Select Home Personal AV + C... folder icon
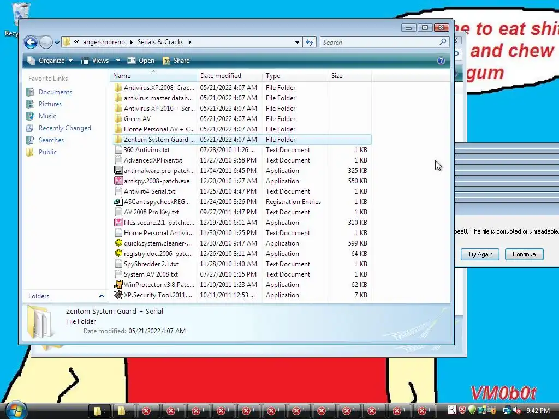The height and width of the screenshot is (419, 559). pos(118,129)
